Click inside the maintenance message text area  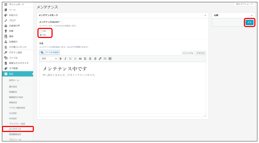(122, 94)
